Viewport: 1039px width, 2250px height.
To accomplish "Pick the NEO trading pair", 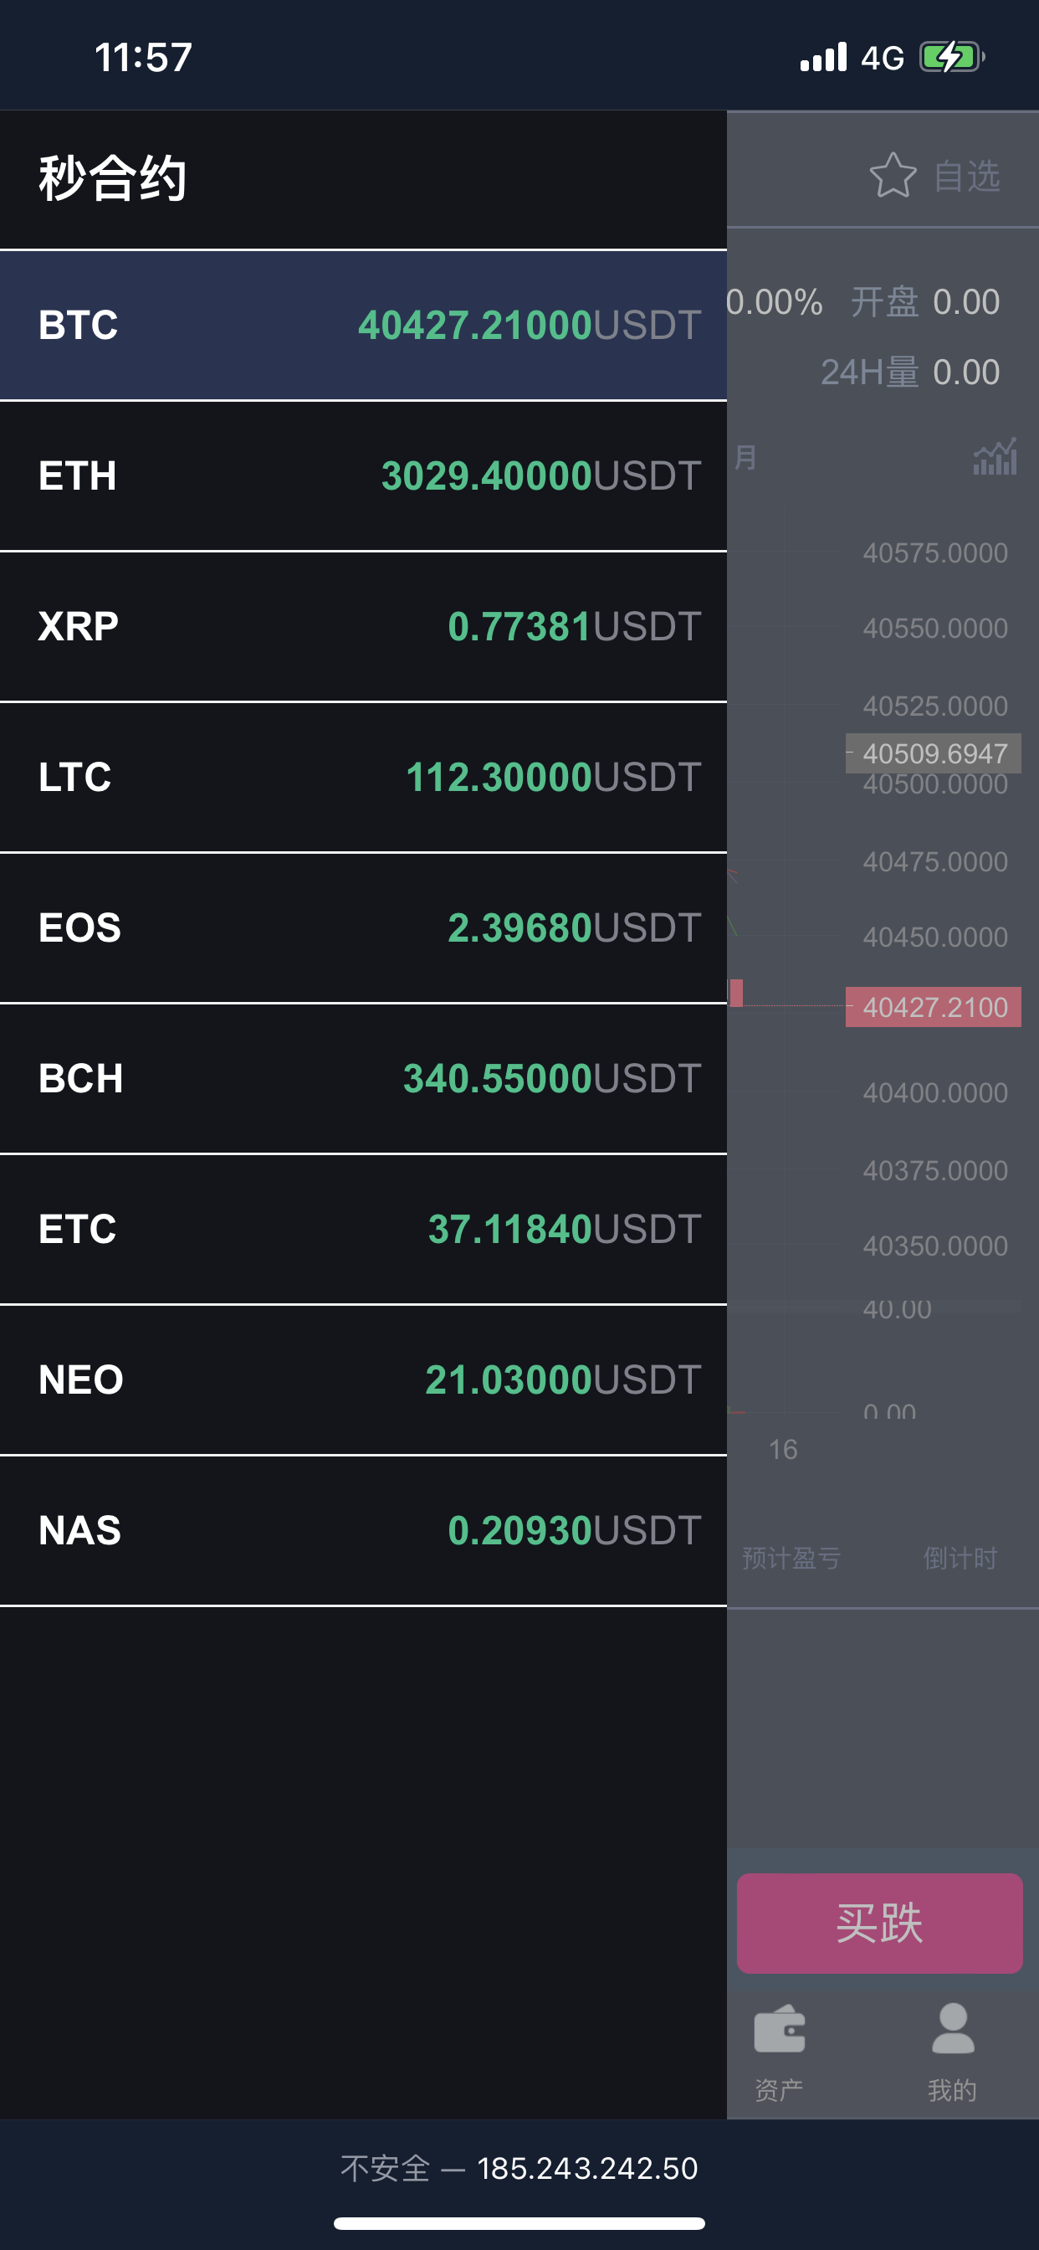I will [363, 1380].
